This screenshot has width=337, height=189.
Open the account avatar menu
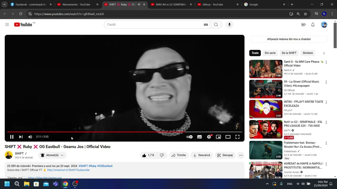coord(324,24)
